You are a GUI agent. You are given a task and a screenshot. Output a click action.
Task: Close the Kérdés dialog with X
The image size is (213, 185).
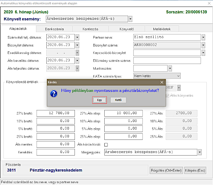pyautogui.click(x=162, y=82)
